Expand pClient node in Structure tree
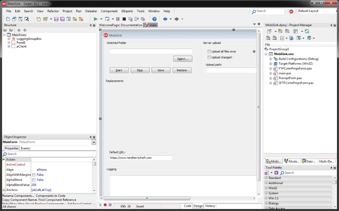Image resolution: width=339 pixels, height=211 pixels. pyautogui.click(x=9, y=46)
